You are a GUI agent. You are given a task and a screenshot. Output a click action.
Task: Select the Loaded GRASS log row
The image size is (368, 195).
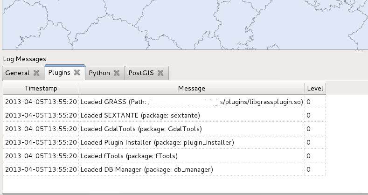(x=191, y=102)
